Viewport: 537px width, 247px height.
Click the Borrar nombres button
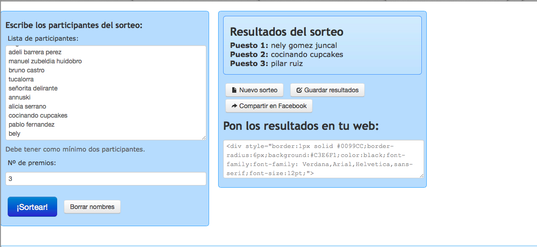tap(92, 207)
